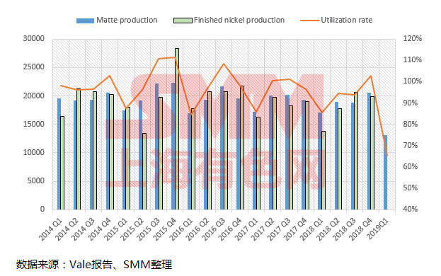Screen dimensions: 441x276
Task: Click the green finished nickel bar for 2018 Q1
Action: [323, 170]
